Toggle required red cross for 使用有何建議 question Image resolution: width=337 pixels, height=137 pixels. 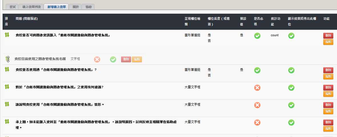[x=257, y=88]
